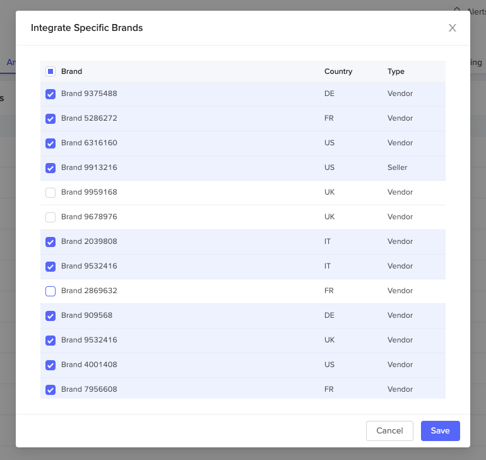Uncheck the UK Brand 9532416 checkbox
Viewport: 486px width, 460px height.
click(50, 341)
